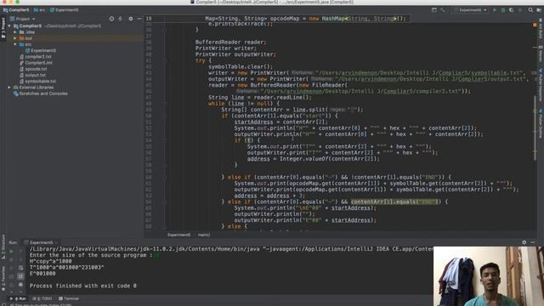The height and width of the screenshot is (306, 544).
Task: Click the editor vertical scrollbar
Action: (x=535, y=128)
